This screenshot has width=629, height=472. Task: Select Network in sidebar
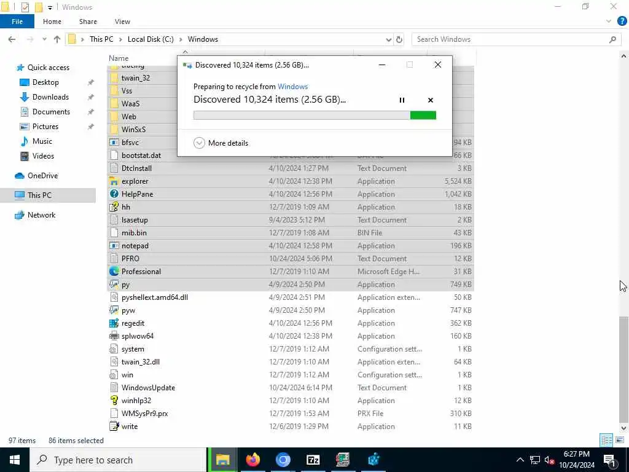tap(41, 215)
